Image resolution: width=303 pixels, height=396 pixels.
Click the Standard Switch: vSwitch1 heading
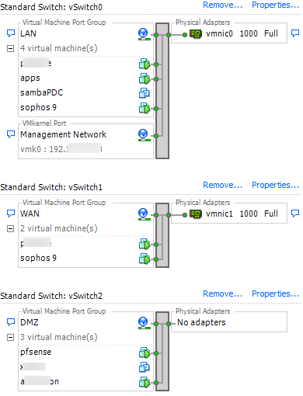51,187
